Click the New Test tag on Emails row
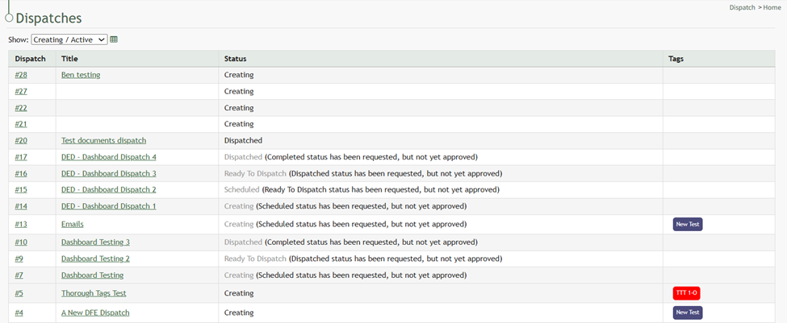Image resolution: width=787 pixels, height=323 pixels. (x=688, y=224)
